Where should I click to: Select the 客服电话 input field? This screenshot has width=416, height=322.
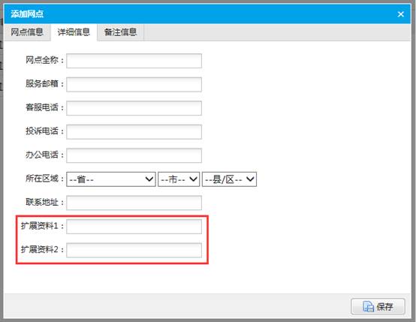tap(134, 108)
